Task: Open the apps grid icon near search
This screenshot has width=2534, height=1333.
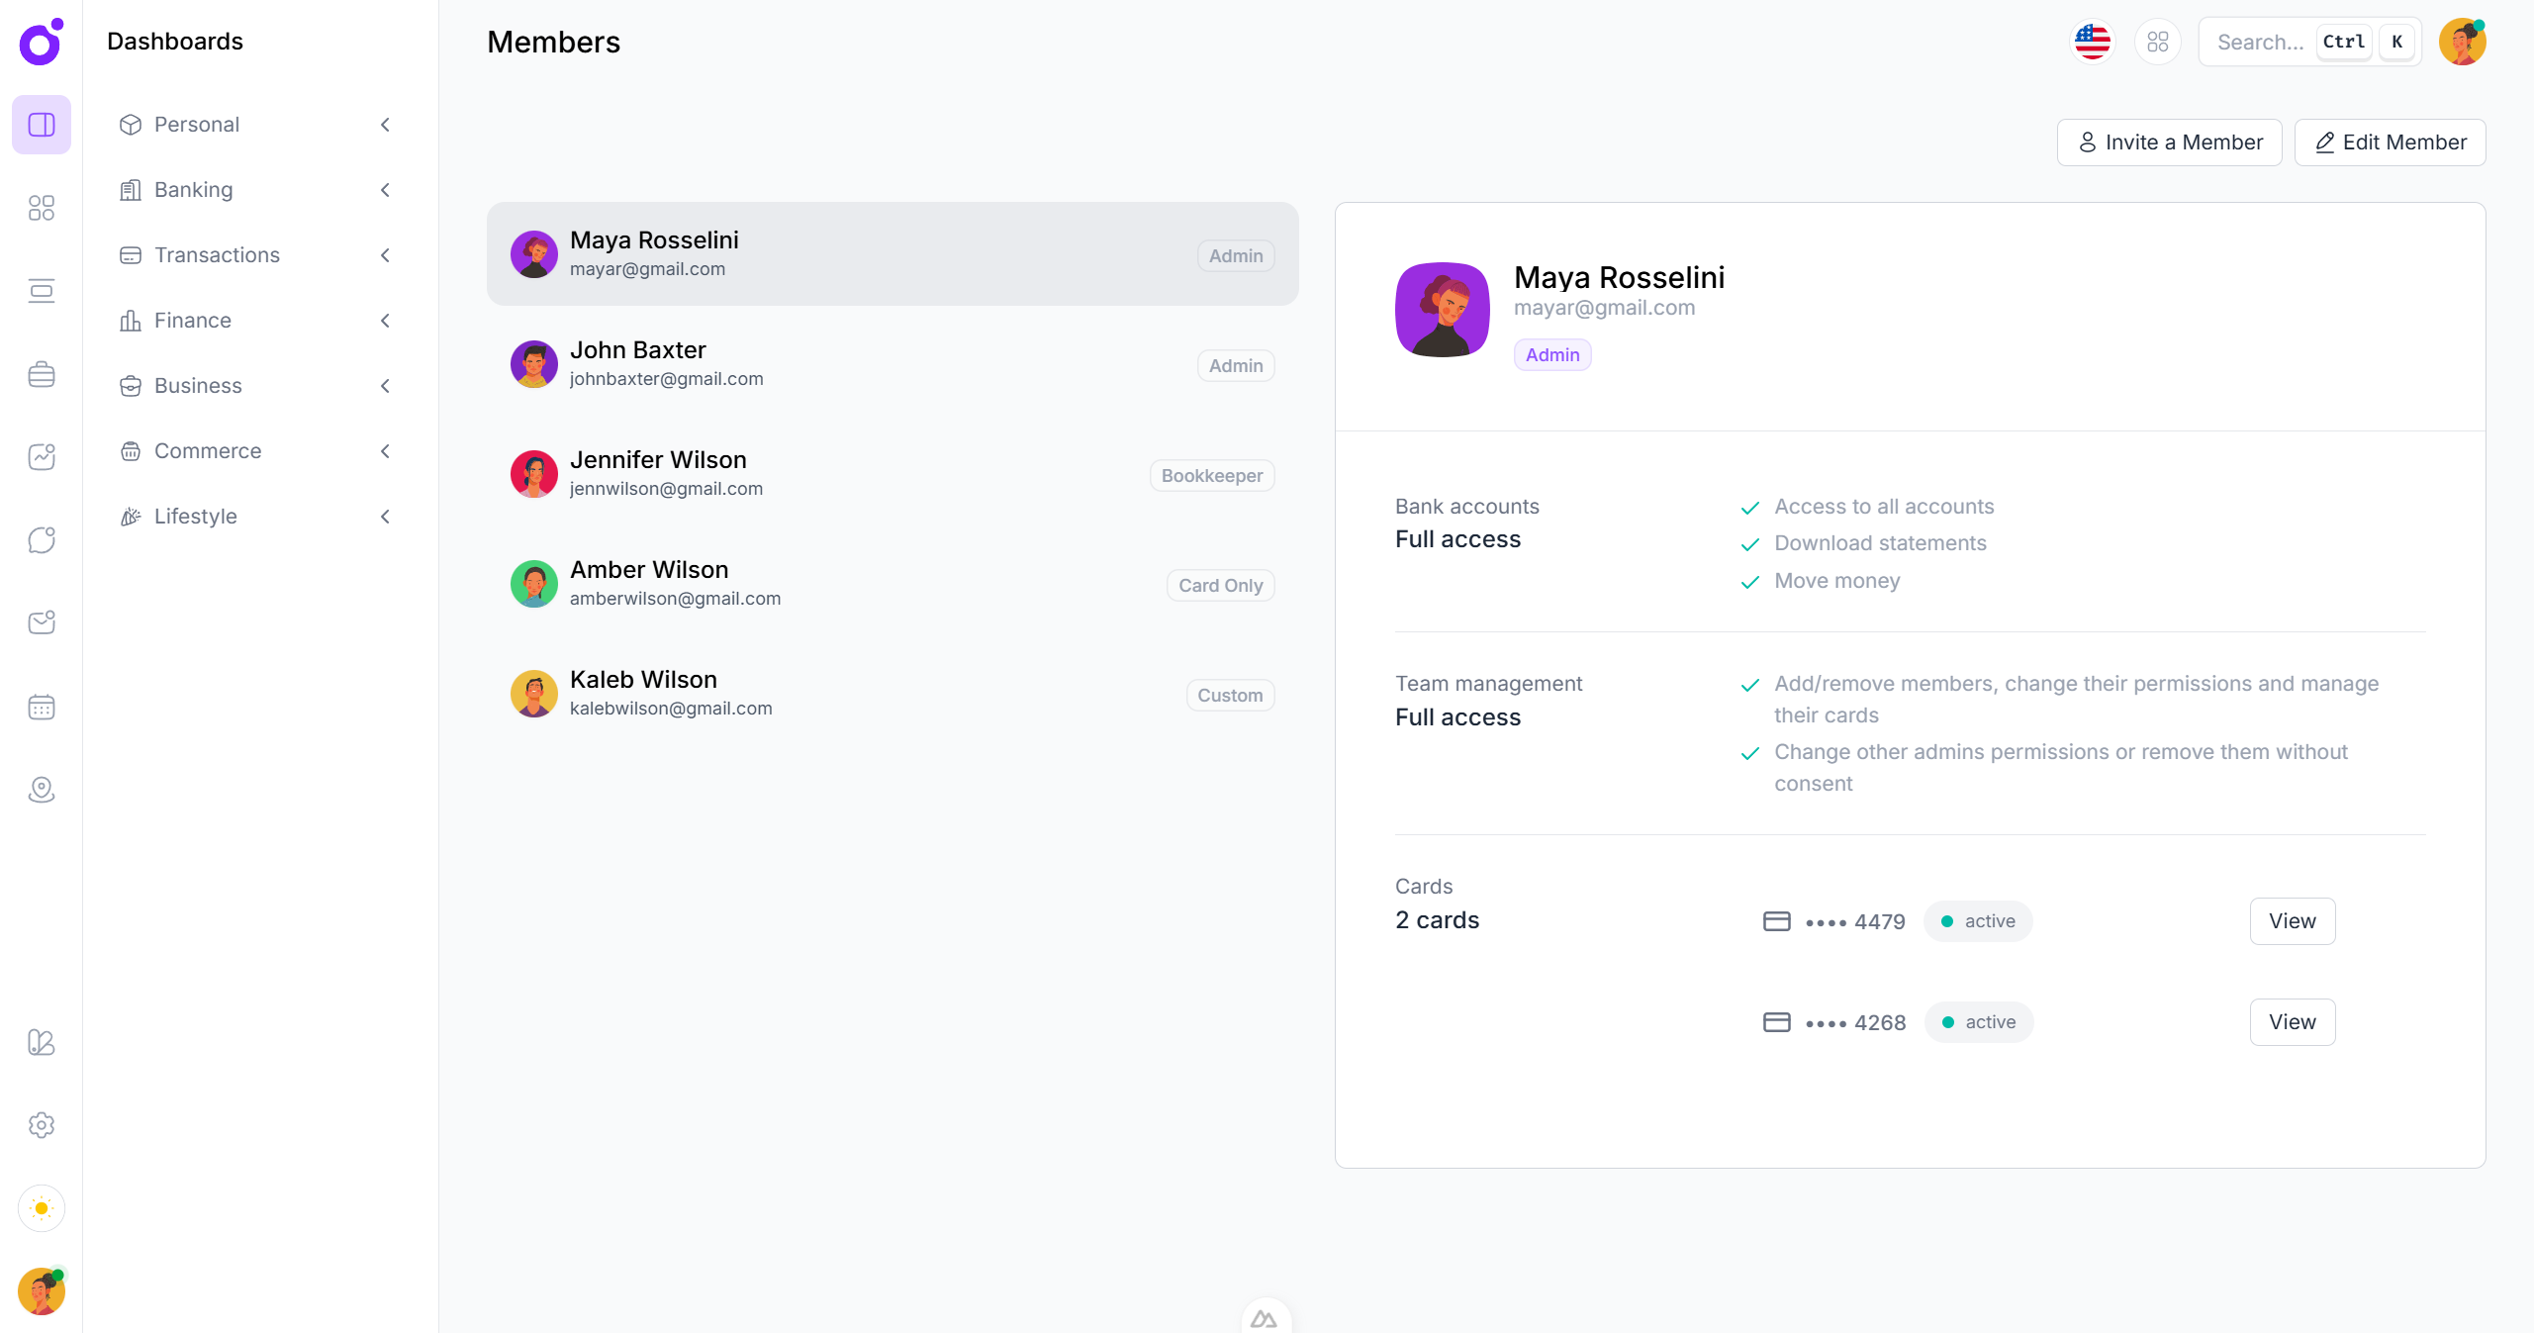Action: coord(2158,42)
